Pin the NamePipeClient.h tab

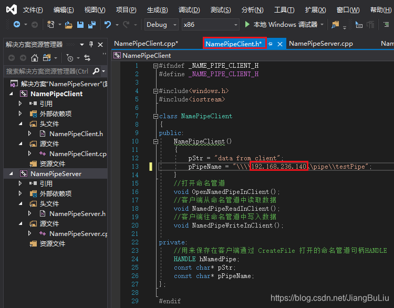click(x=270, y=44)
